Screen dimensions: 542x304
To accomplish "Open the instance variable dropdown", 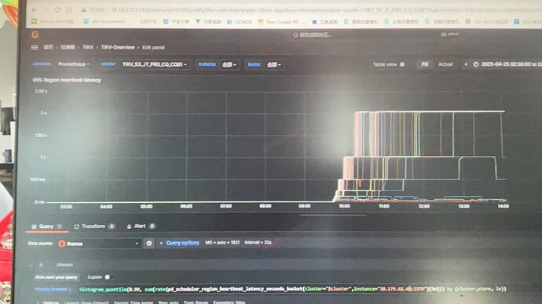I will 229,64.
